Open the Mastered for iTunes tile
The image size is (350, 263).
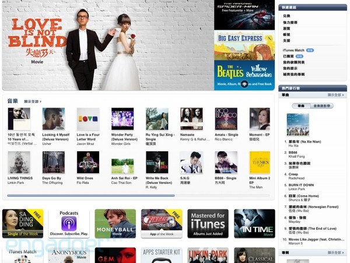[x=208, y=223]
